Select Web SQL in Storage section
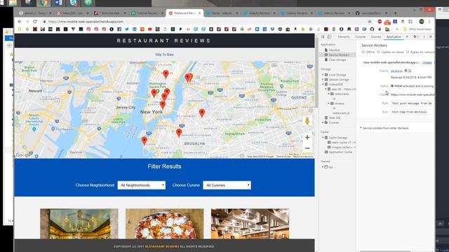The image size is (449, 252). [335, 118]
